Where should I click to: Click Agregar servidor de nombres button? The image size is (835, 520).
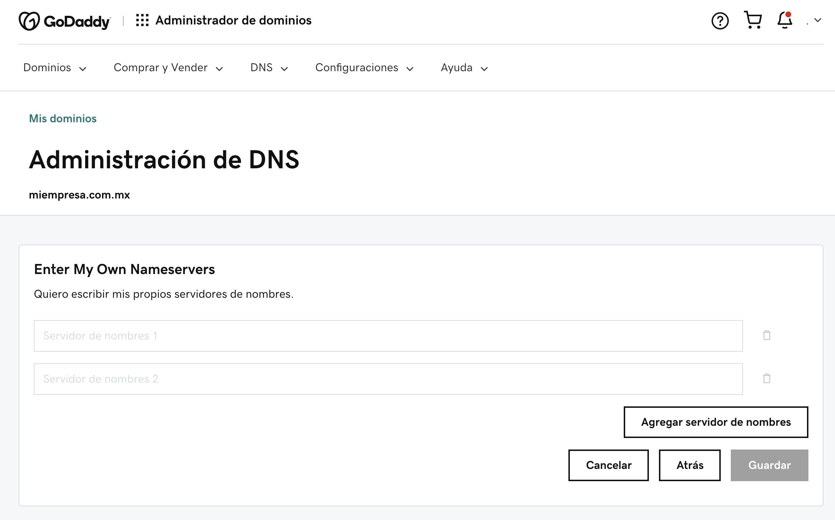(716, 422)
